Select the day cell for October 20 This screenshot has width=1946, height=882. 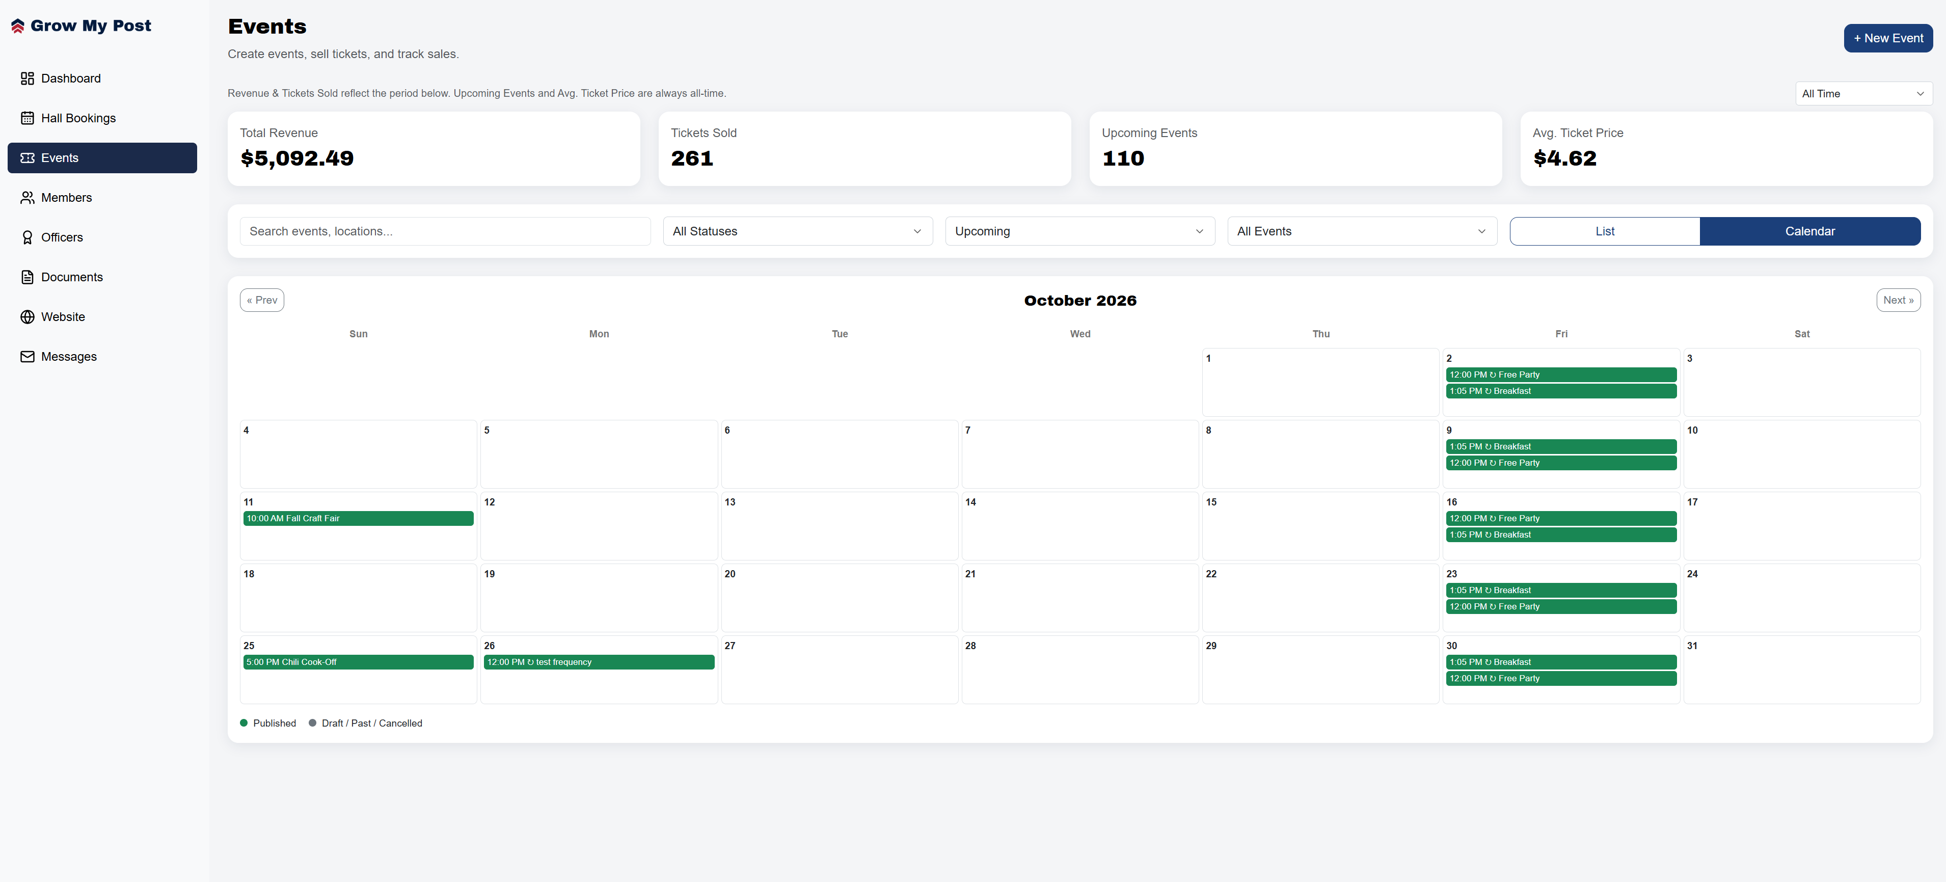click(840, 598)
